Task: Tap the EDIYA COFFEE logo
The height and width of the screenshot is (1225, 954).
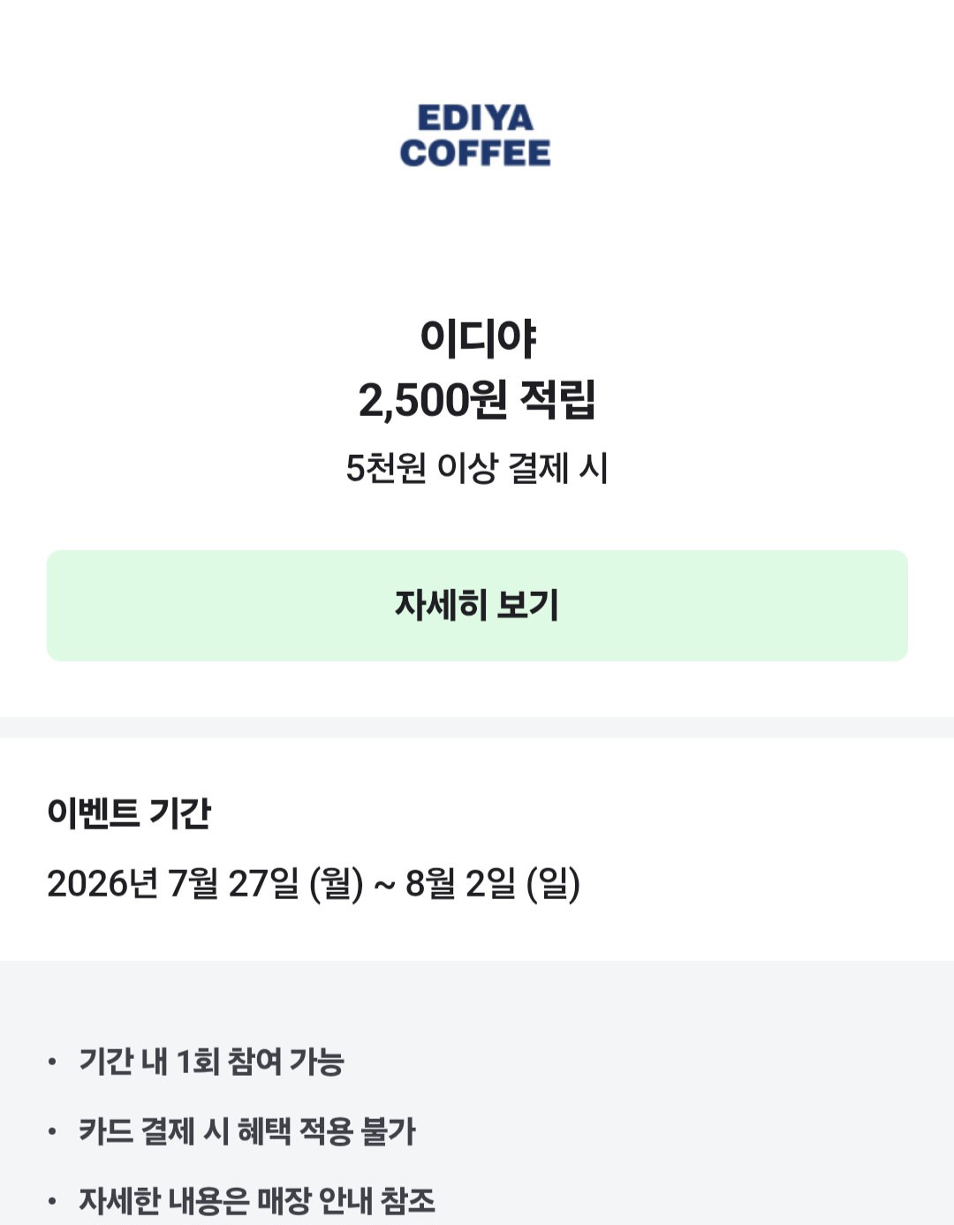Action: click(x=475, y=136)
